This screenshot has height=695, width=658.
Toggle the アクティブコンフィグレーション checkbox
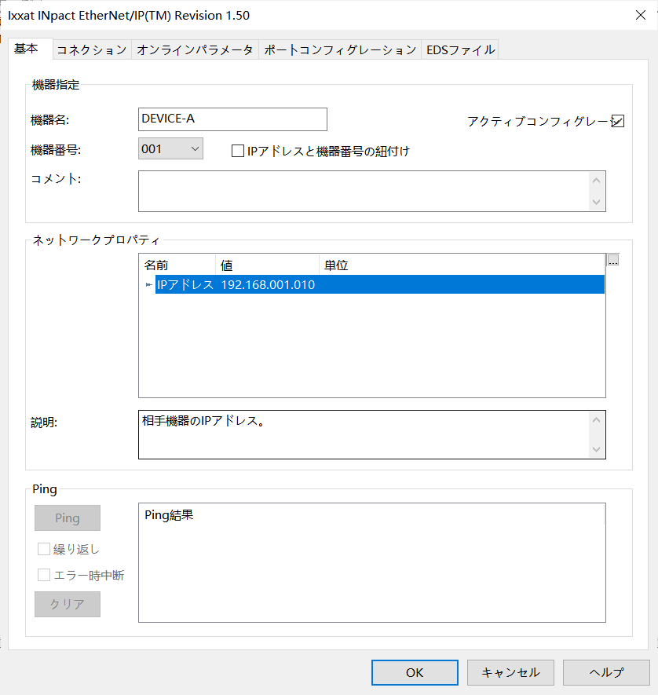pos(617,121)
